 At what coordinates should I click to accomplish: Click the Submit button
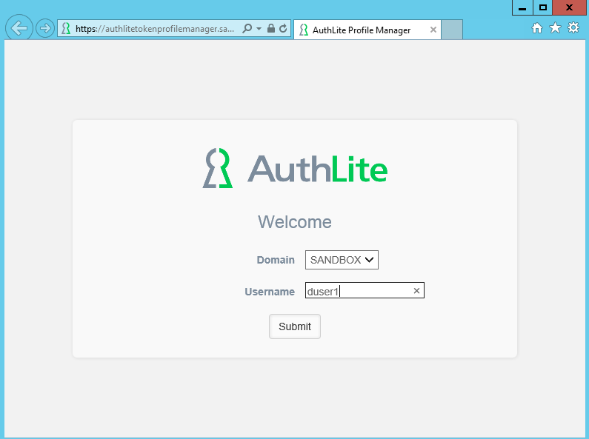point(295,326)
